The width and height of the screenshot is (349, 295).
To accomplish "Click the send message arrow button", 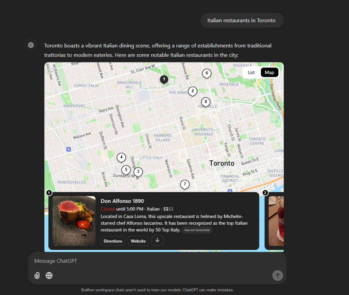I will coord(277,276).
